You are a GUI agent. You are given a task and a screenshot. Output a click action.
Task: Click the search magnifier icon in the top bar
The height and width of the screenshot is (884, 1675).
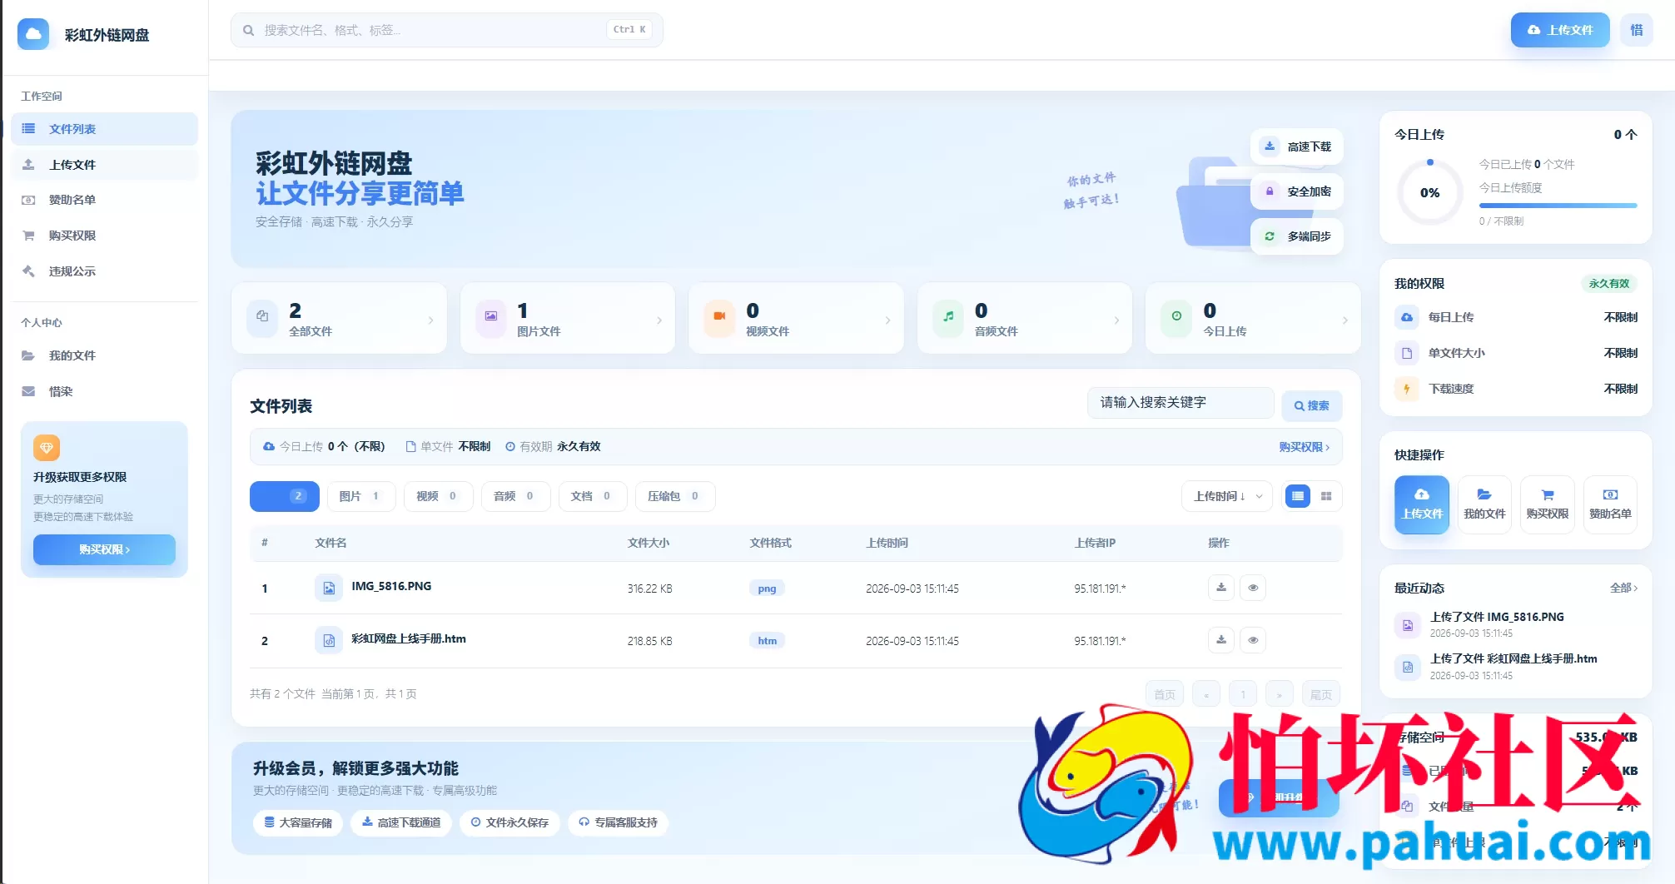click(248, 30)
